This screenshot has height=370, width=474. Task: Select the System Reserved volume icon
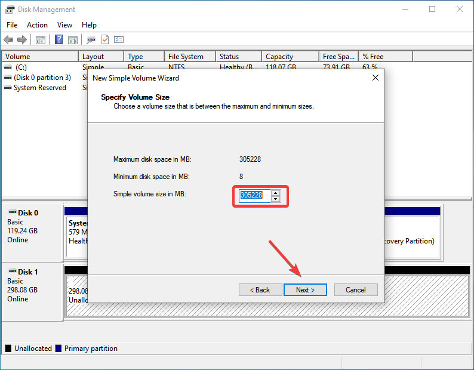(8, 88)
